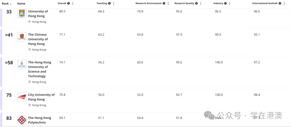Show the Research Quality info tooltip icon
This screenshot has height=127, width=291.
point(196,3)
